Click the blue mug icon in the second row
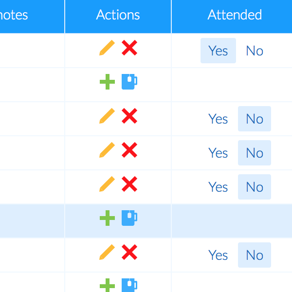Screen dimensions: 292x292 point(129,82)
